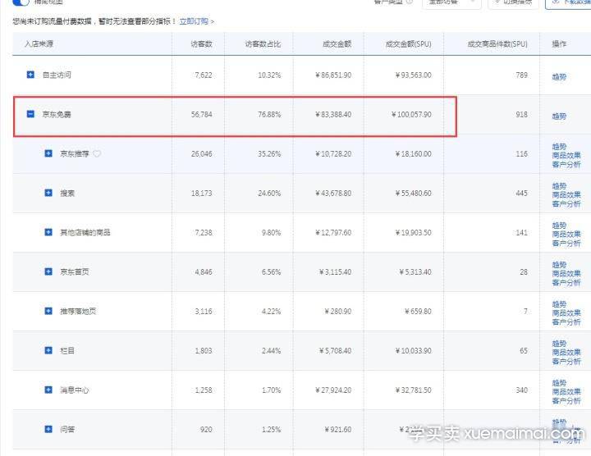Screen dimensions: 591x456
Task: Open 客户分析 for the 其他店铺的商品 row
Action: [x=566, y=244]
